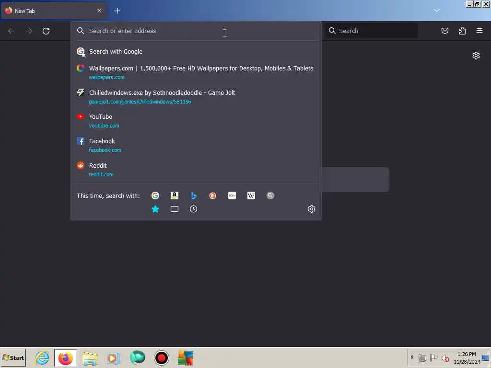
Task: Show hidden system tray icons
Action: click(x=412, y=357)
